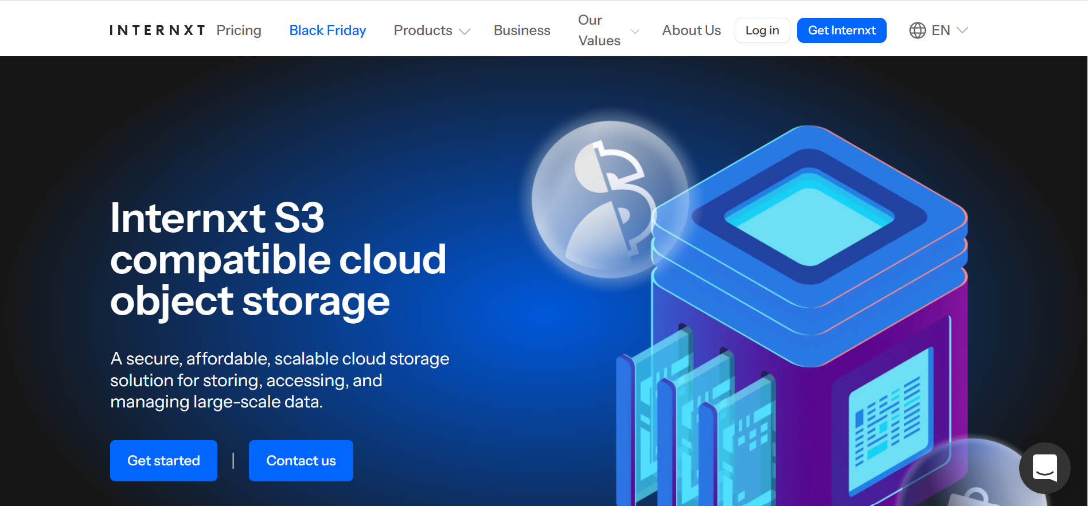The image size is (1088, 506).
Task: Open the chat support widget icon
Action: tap(1044, 468)
